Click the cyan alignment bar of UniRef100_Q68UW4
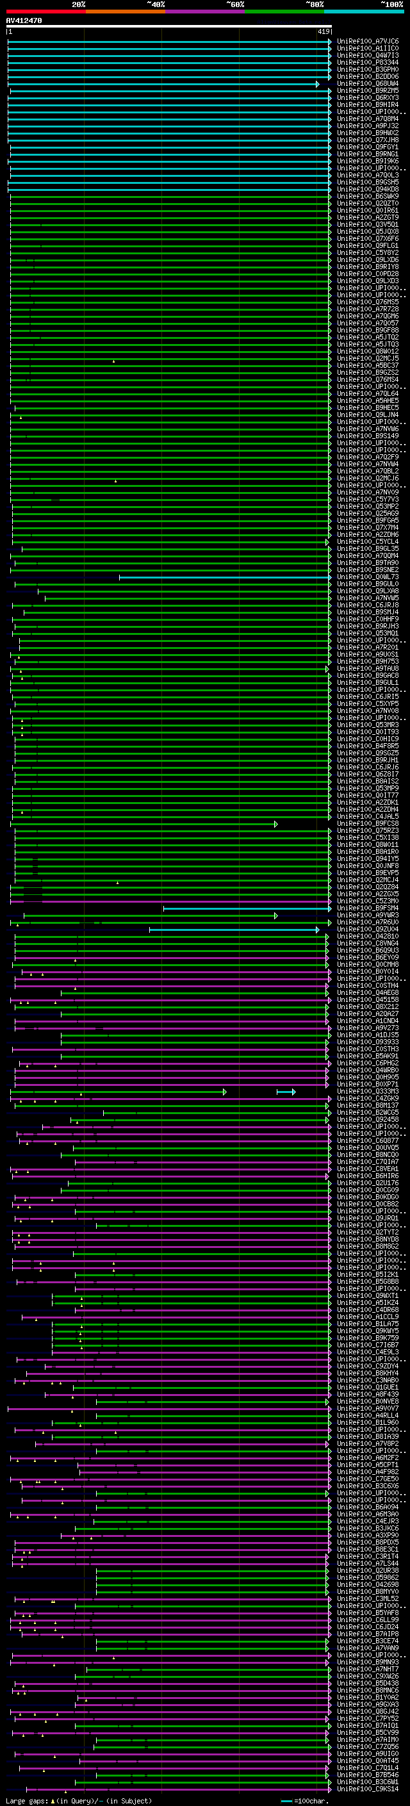This screenshot has height=1806, width=410. click(163, 84)
